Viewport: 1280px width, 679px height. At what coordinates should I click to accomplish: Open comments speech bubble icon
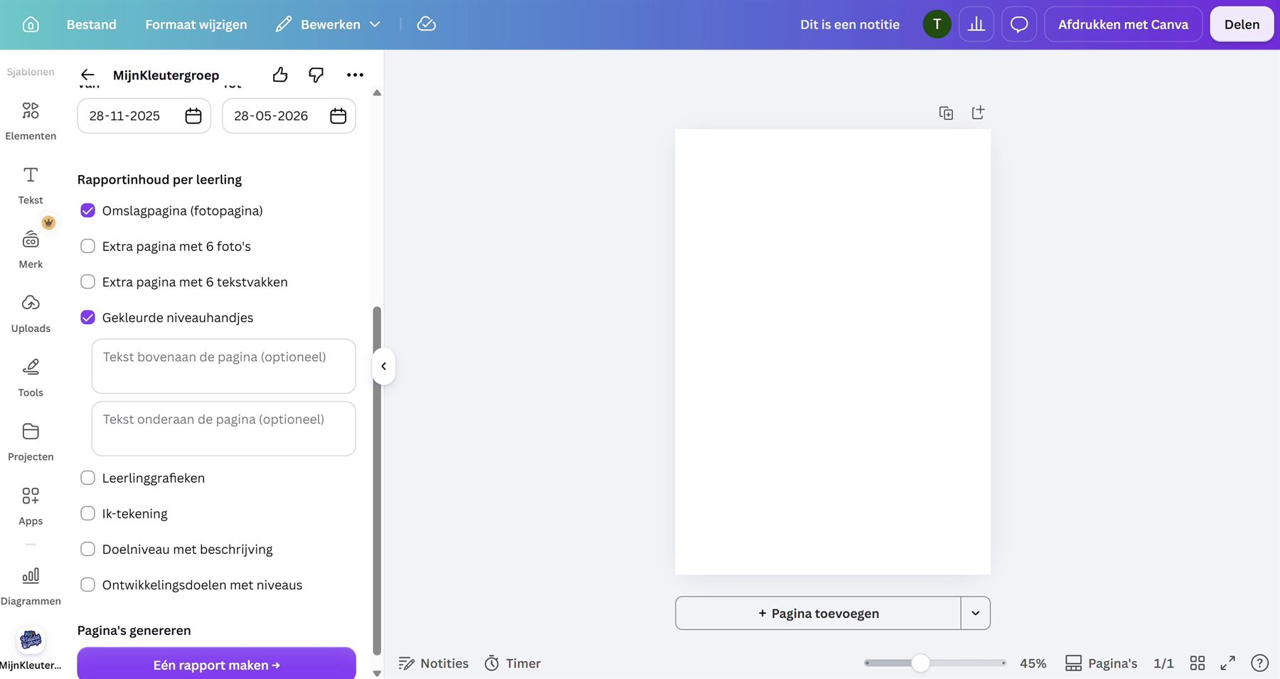[x=1019, y=24]
